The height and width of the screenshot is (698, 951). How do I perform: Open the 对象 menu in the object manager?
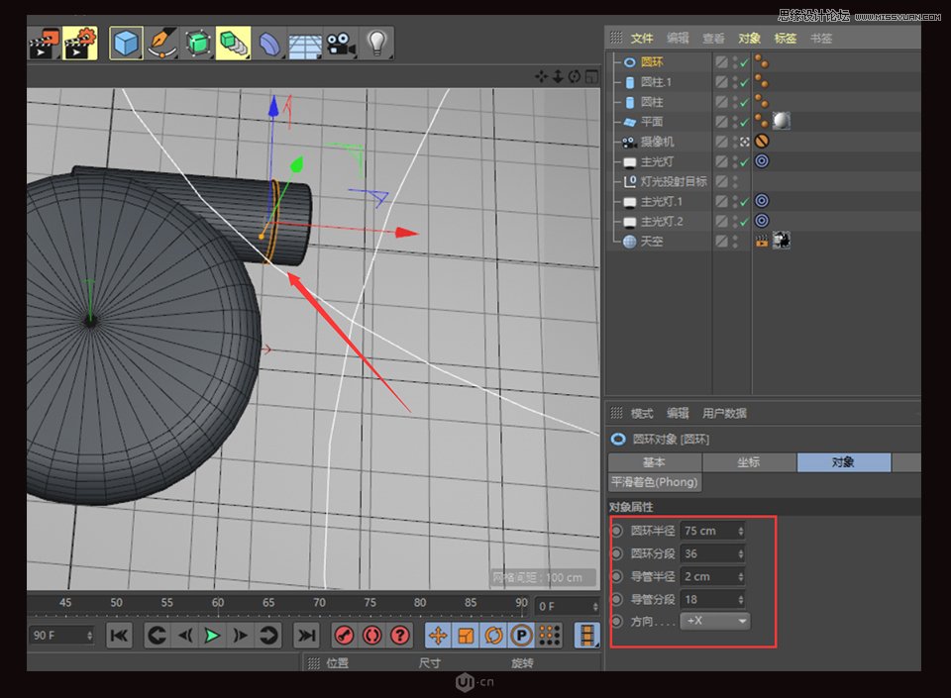[750, 38]
